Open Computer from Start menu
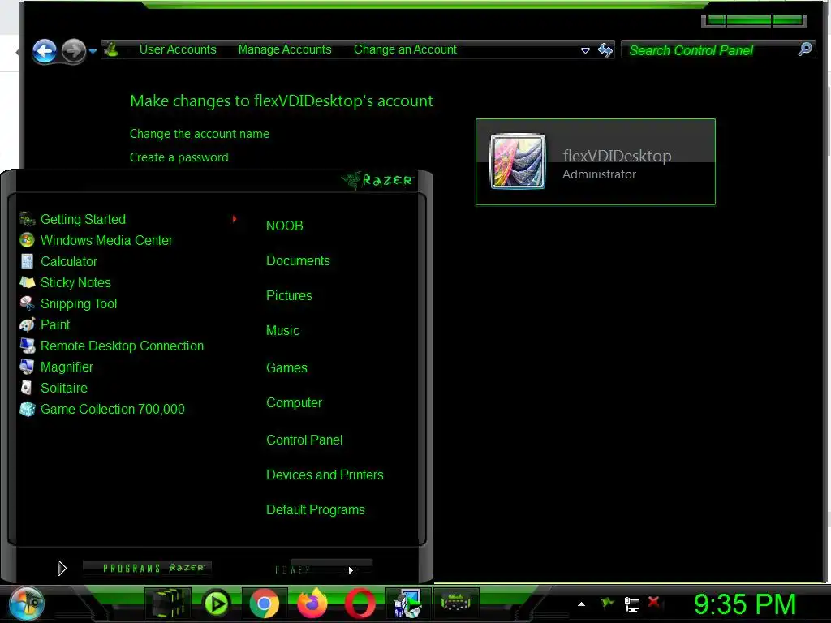831x623 pixels. 294,402
